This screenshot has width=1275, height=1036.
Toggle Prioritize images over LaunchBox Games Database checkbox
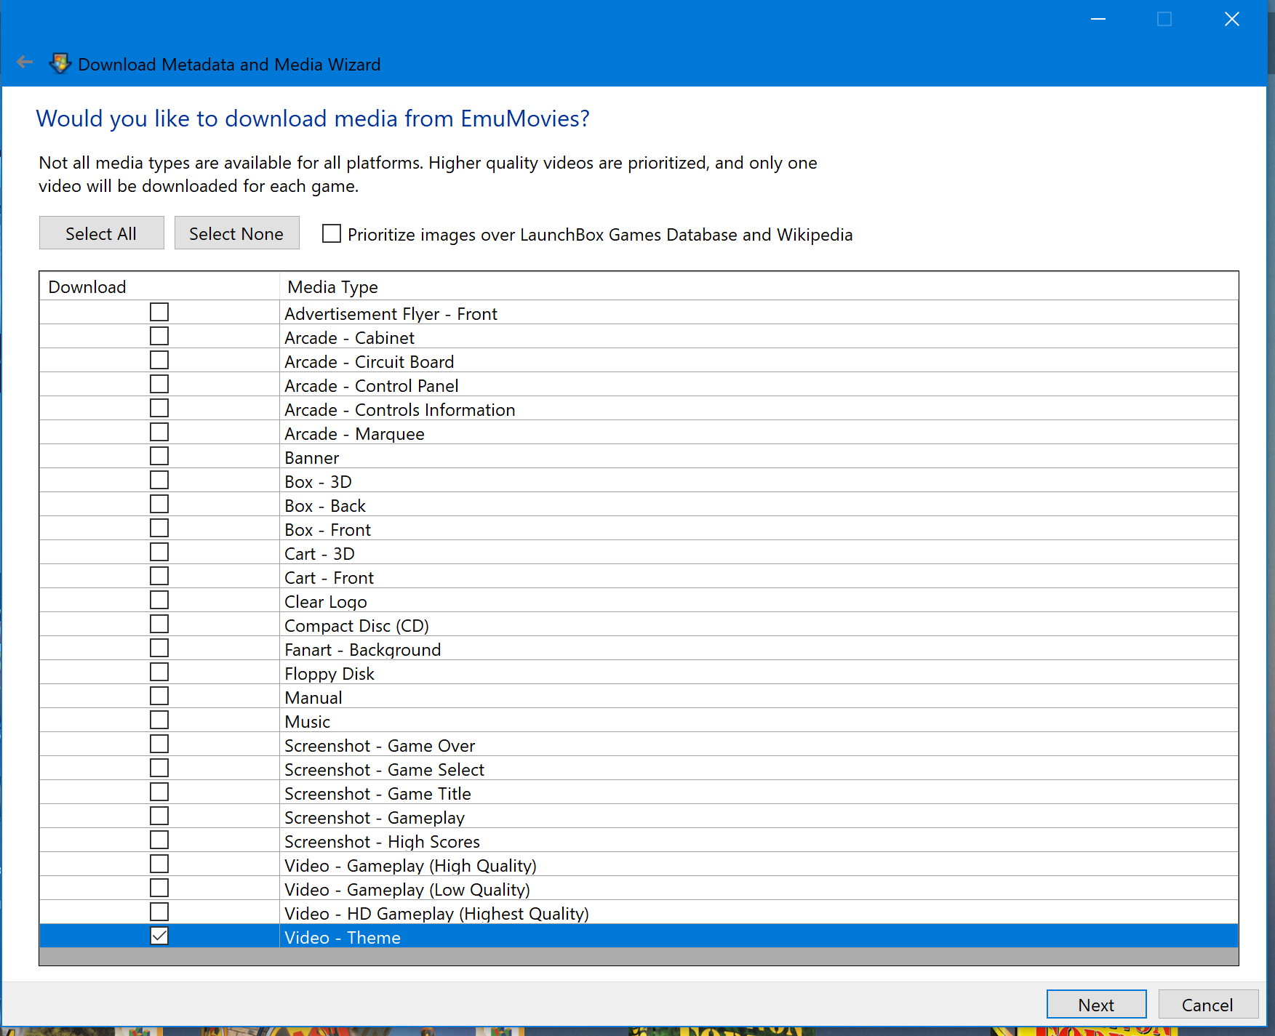[332, 233]
